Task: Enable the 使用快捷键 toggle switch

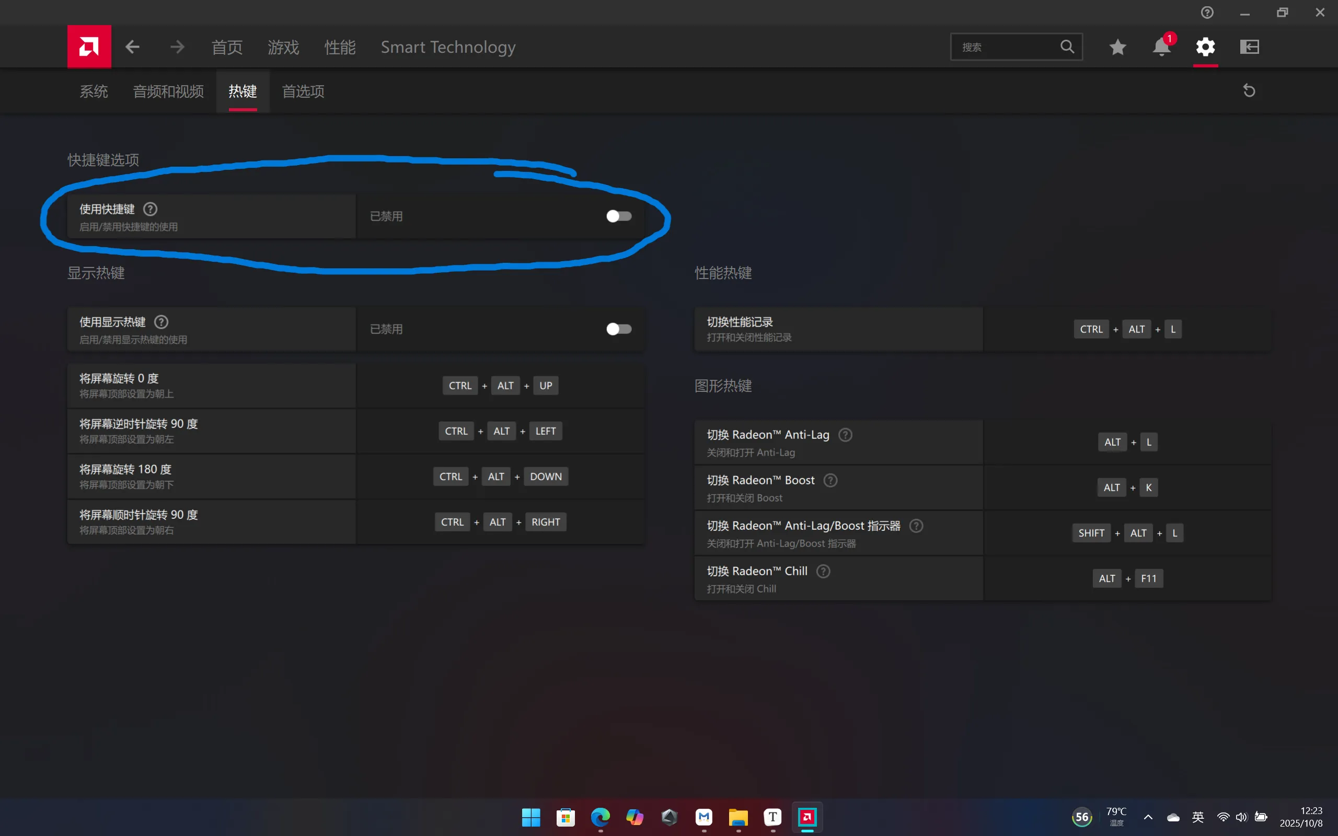Action: coord(619,216)
